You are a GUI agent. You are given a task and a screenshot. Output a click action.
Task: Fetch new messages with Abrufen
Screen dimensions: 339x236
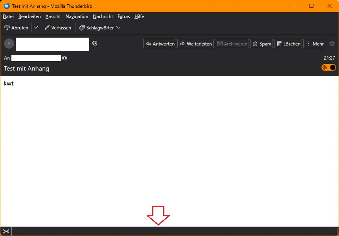(17, 27)
